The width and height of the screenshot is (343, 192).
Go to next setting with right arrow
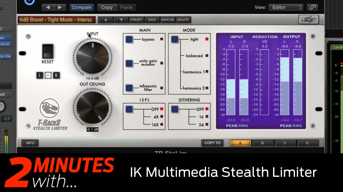[x=60, y=7]
